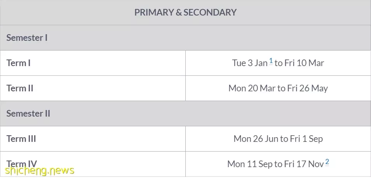Select the Semester I heading row

186,38
